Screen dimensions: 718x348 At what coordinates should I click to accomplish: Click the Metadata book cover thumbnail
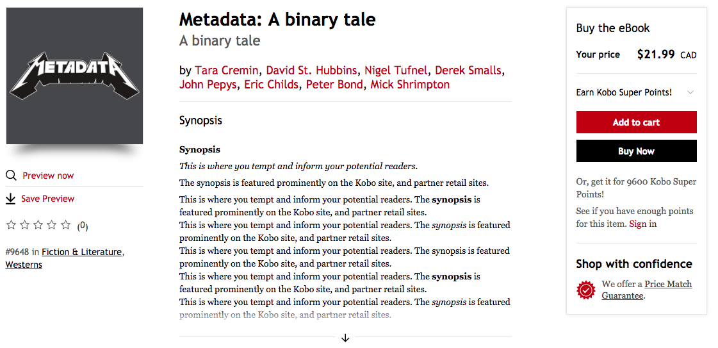click(x=74, y=76)
